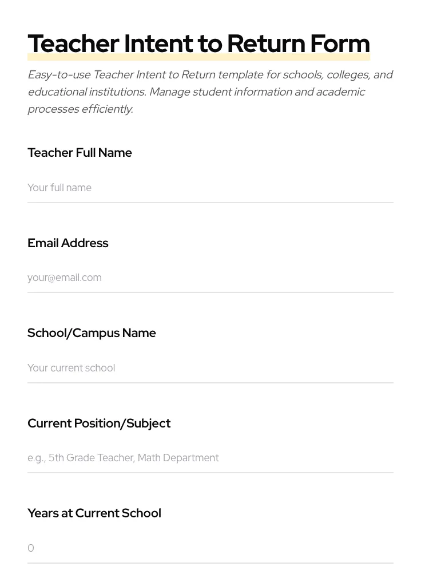Click the School/Campus Name label
This screenshot has height=586, width=421.
point(92,332)
